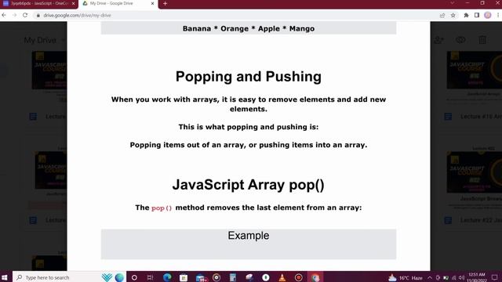Open Microsoft Store from the taskbar
Image resolution: width=502 pixels, height=282 pixels.
184,277
